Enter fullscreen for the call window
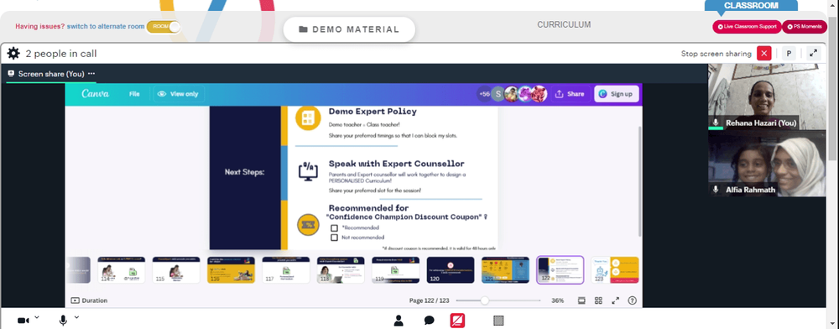 813,54
